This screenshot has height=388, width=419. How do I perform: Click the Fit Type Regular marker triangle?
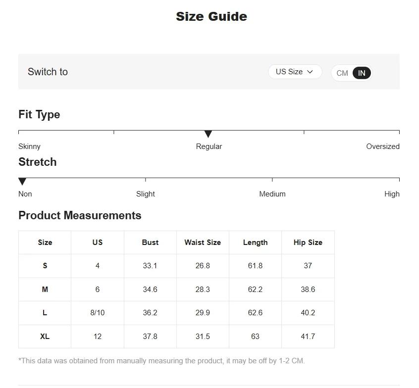[208, 134]
